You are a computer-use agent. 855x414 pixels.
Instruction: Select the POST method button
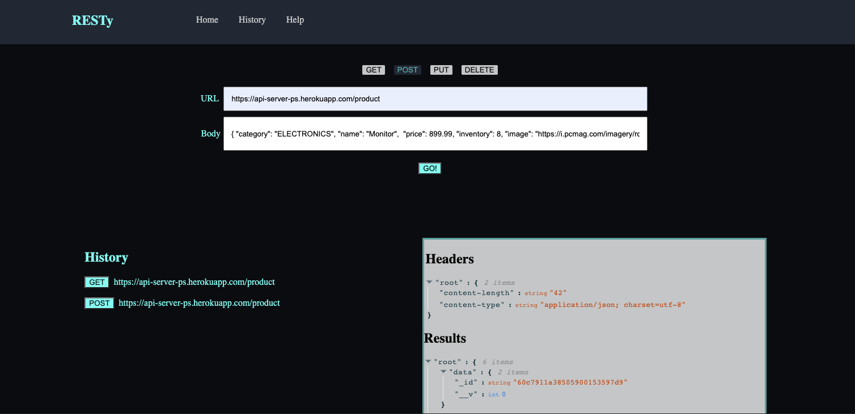pyautogui.click(x=408, y=70)
